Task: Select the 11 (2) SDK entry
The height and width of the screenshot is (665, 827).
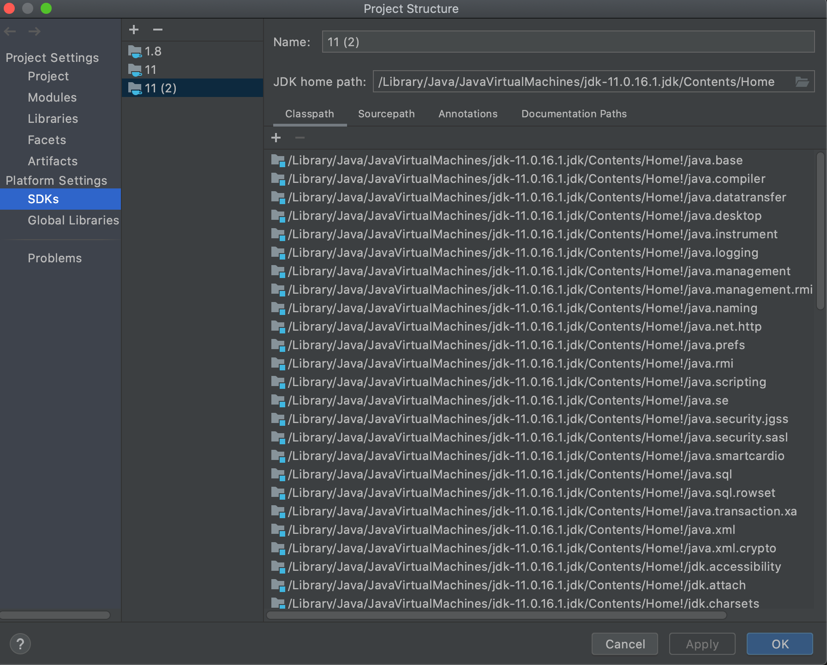Action: click(x=192, y=88)
